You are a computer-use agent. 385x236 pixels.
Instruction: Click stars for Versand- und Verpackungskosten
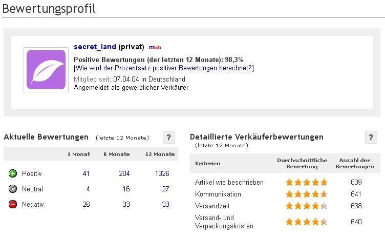click(x=306, y=222)
